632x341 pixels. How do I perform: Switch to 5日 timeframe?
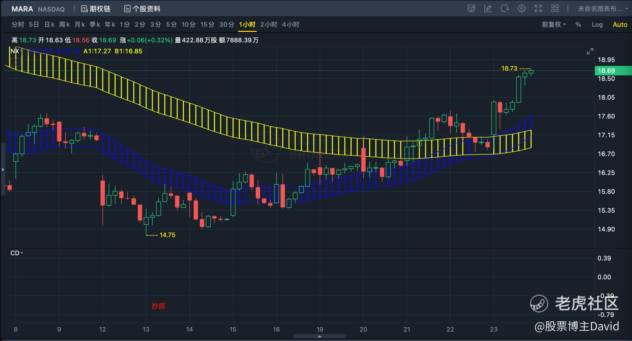[x=34, y=25]
